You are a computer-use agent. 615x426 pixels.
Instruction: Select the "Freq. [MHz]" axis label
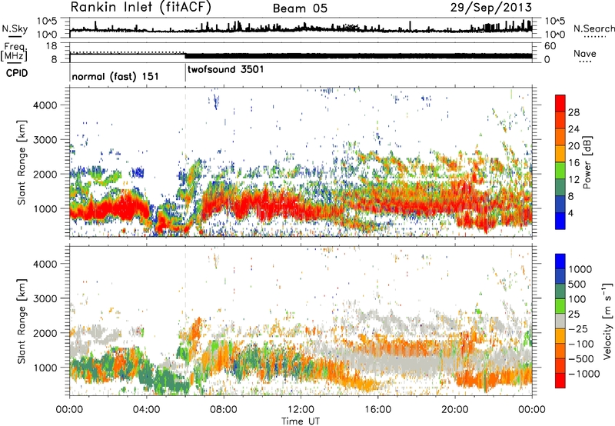[15, 52]
